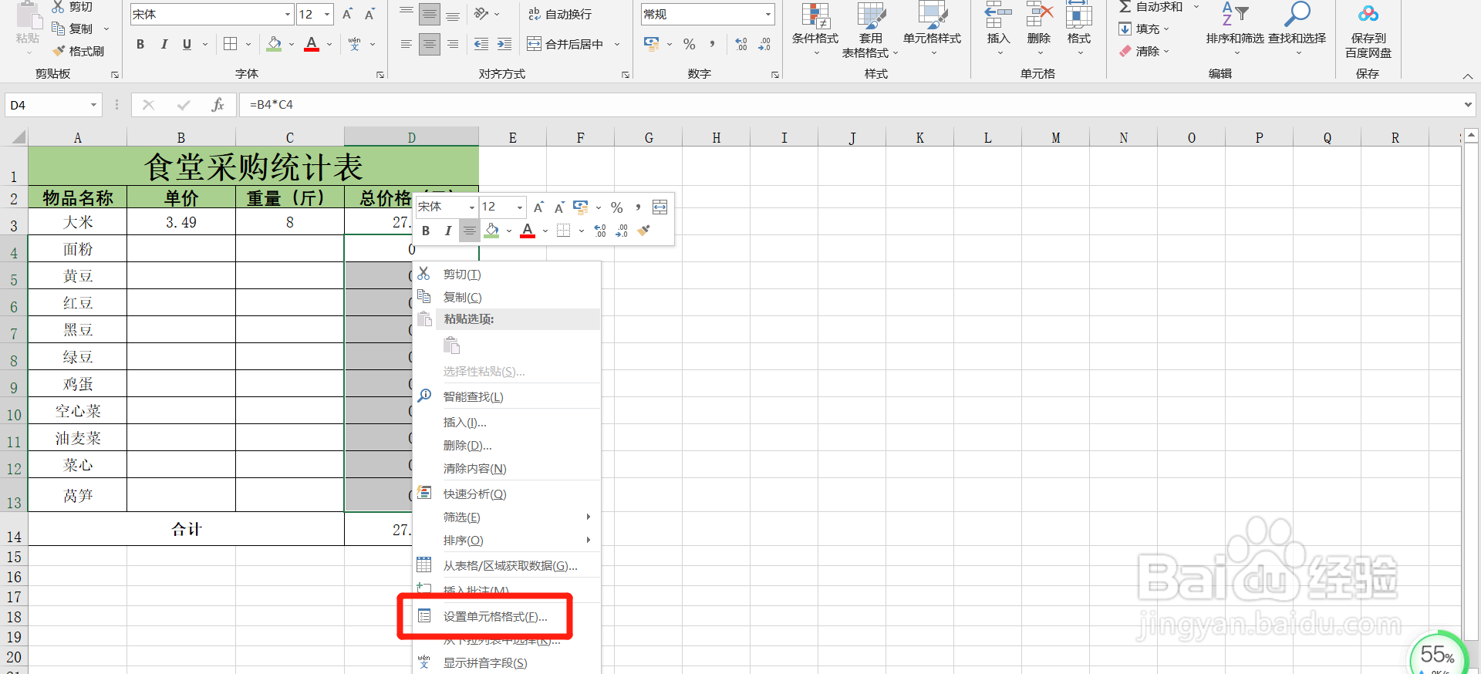Click the ribbon decrease decimal icon
Image resolution: width=1481 pixels, height=674 pixels.
[x=764, y=44]
